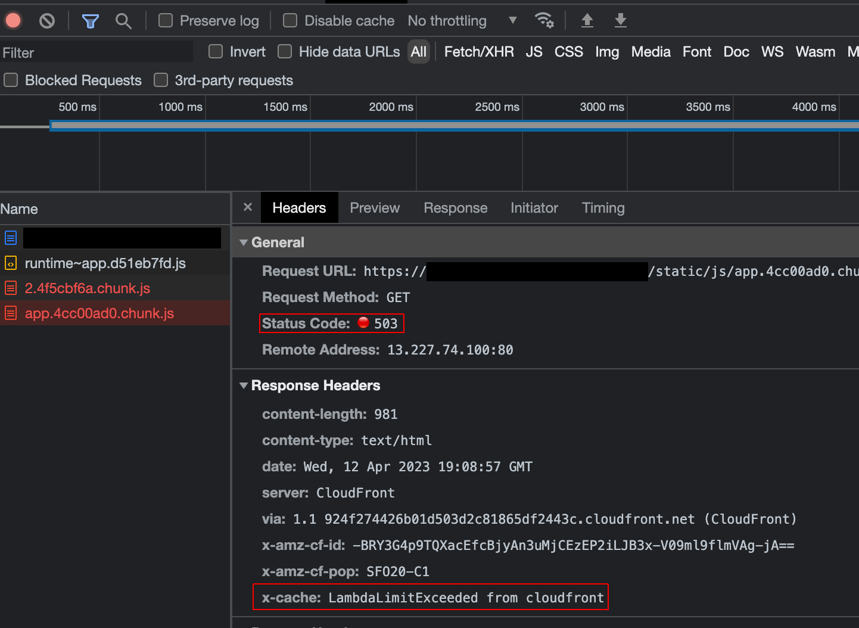Image resolution: width=859 pixels, height=628 pixels.
Task: Toggle the network filter bar icon
Action: (90, 20)
